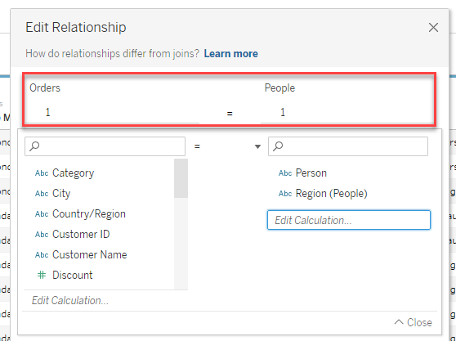Click the number icon beside Discount

(42, 275)
